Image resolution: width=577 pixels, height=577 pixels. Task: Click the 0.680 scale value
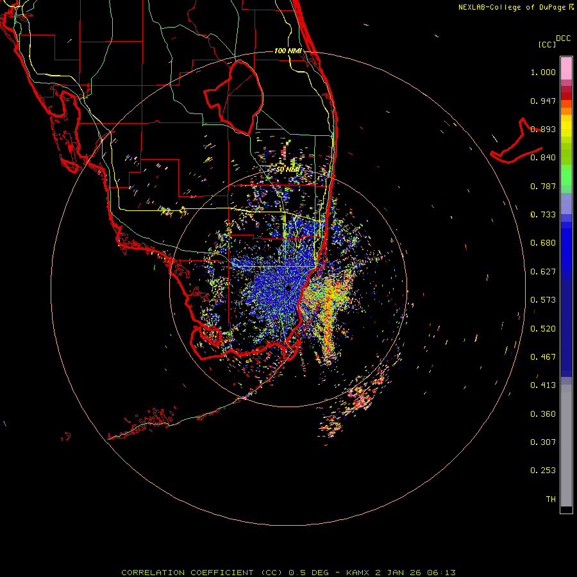[543, 243]
